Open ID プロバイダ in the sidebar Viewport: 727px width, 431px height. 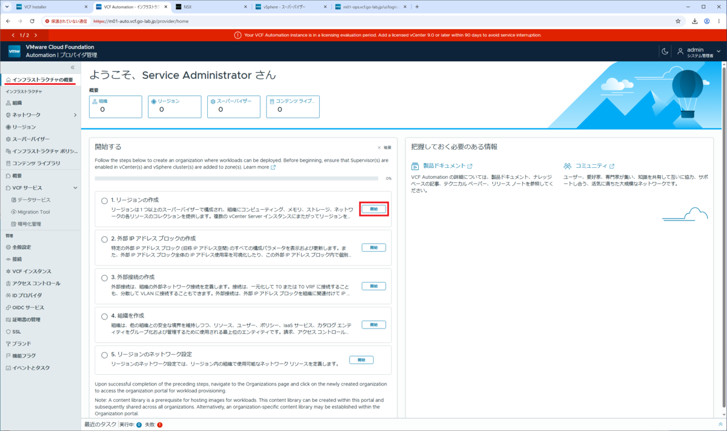tap(24, 296)
